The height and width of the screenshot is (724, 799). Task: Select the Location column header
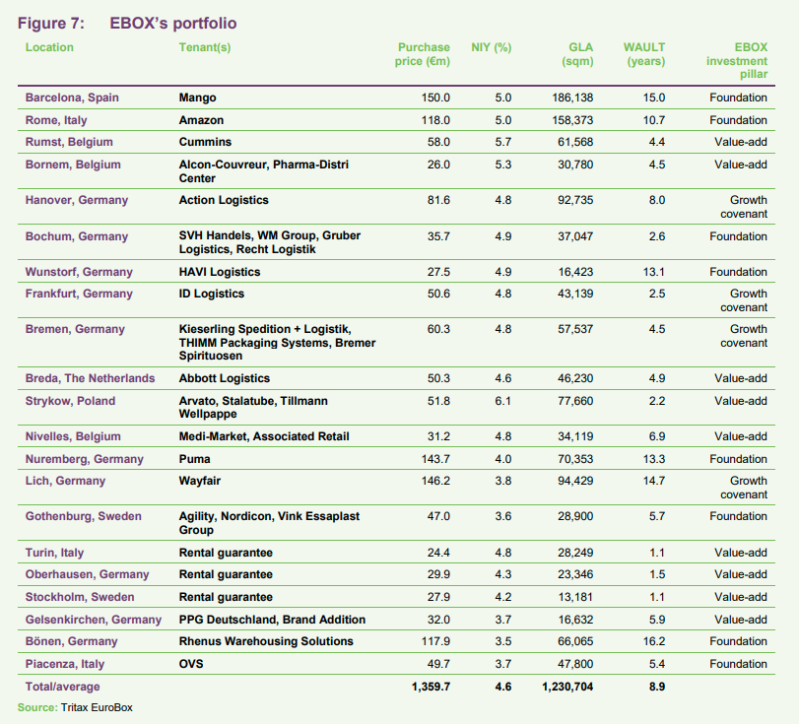(x=49, y=47)
